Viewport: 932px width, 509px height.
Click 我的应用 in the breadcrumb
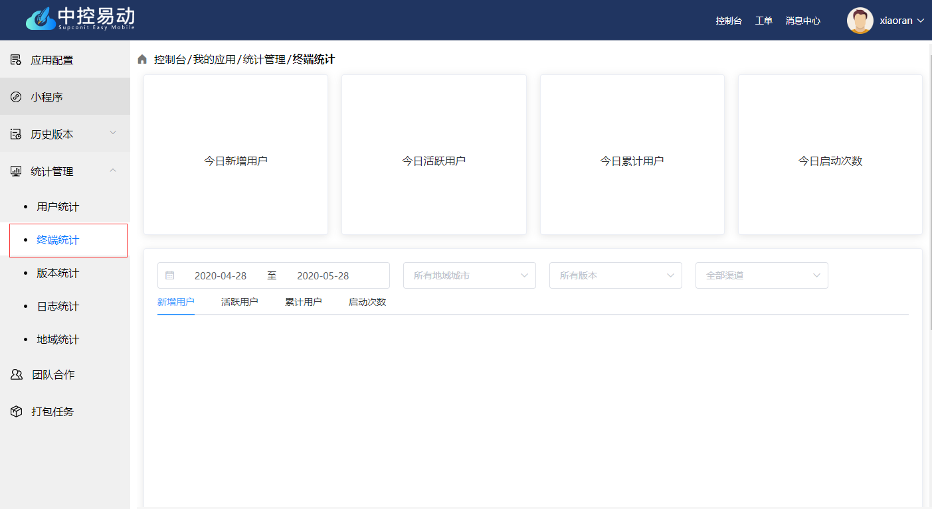coord(215,60)
